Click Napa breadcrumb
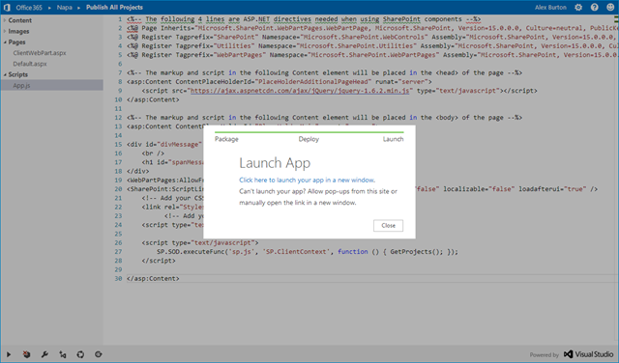Image resolution: width=619 pixels, height=363 pixels. pos(65,7)
